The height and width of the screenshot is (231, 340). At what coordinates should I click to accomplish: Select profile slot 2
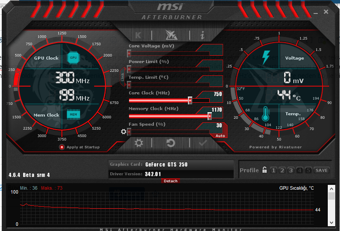(282, 171)
